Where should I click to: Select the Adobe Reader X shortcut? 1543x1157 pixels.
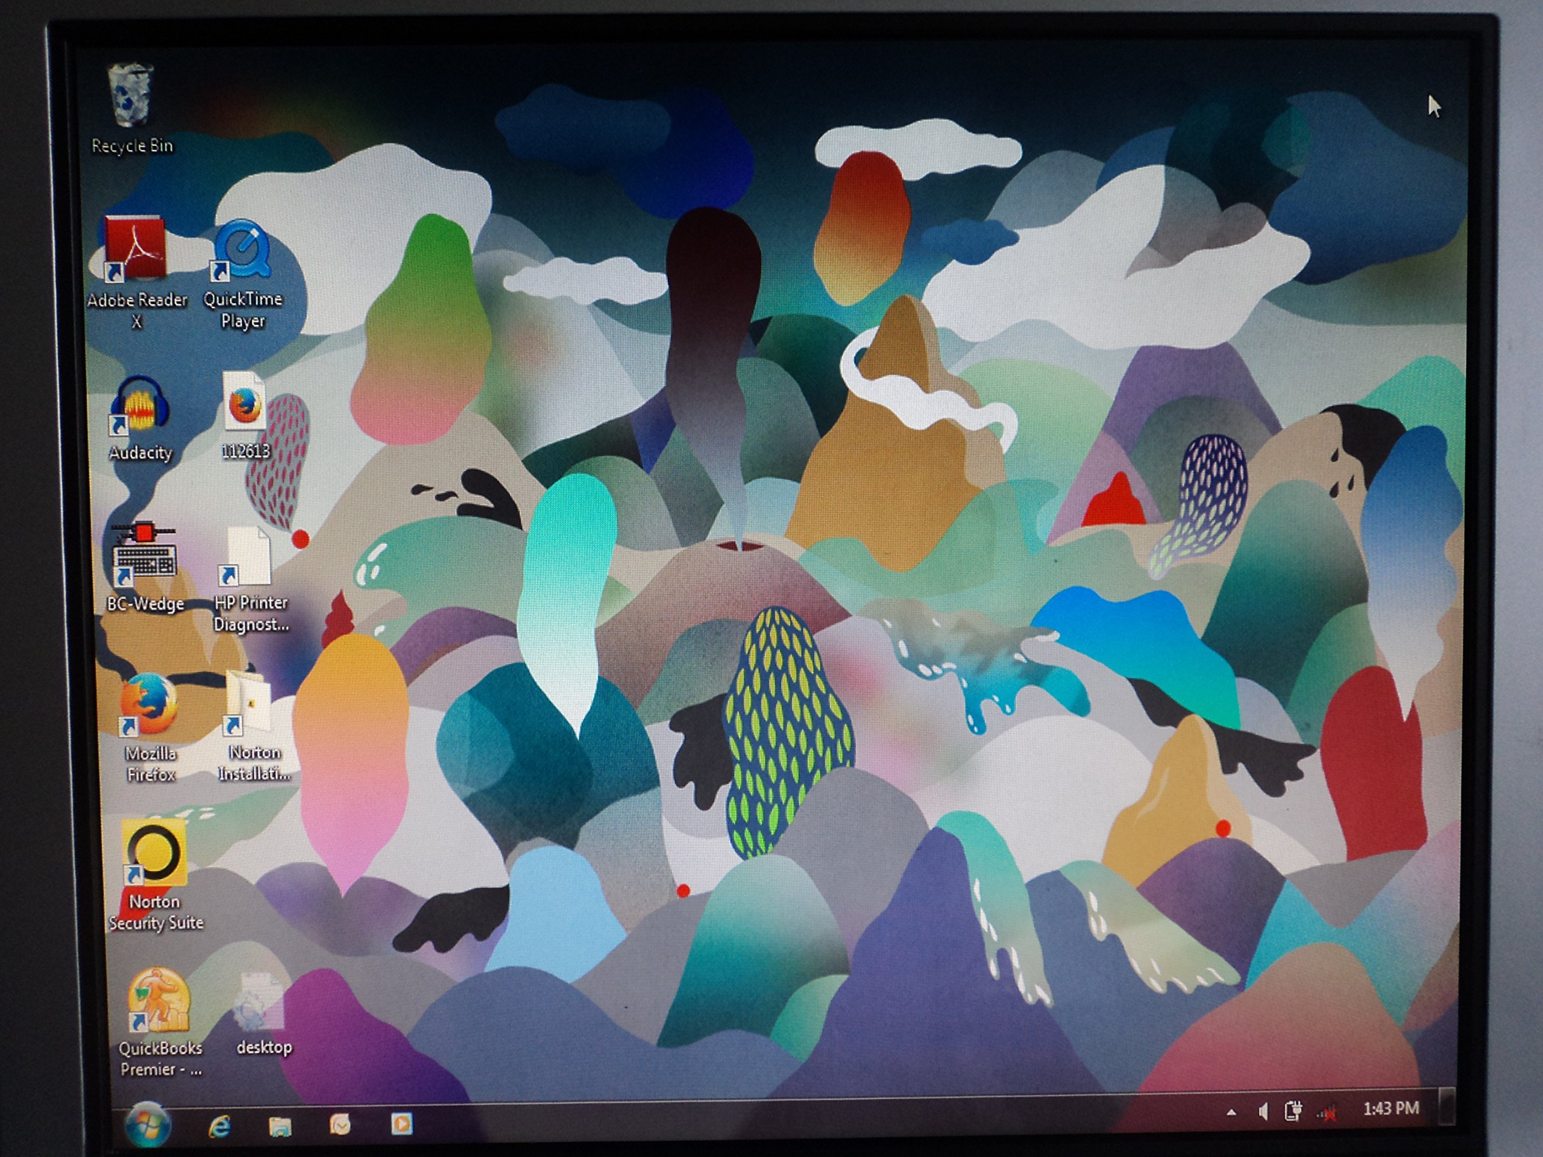tap(137, 249)
